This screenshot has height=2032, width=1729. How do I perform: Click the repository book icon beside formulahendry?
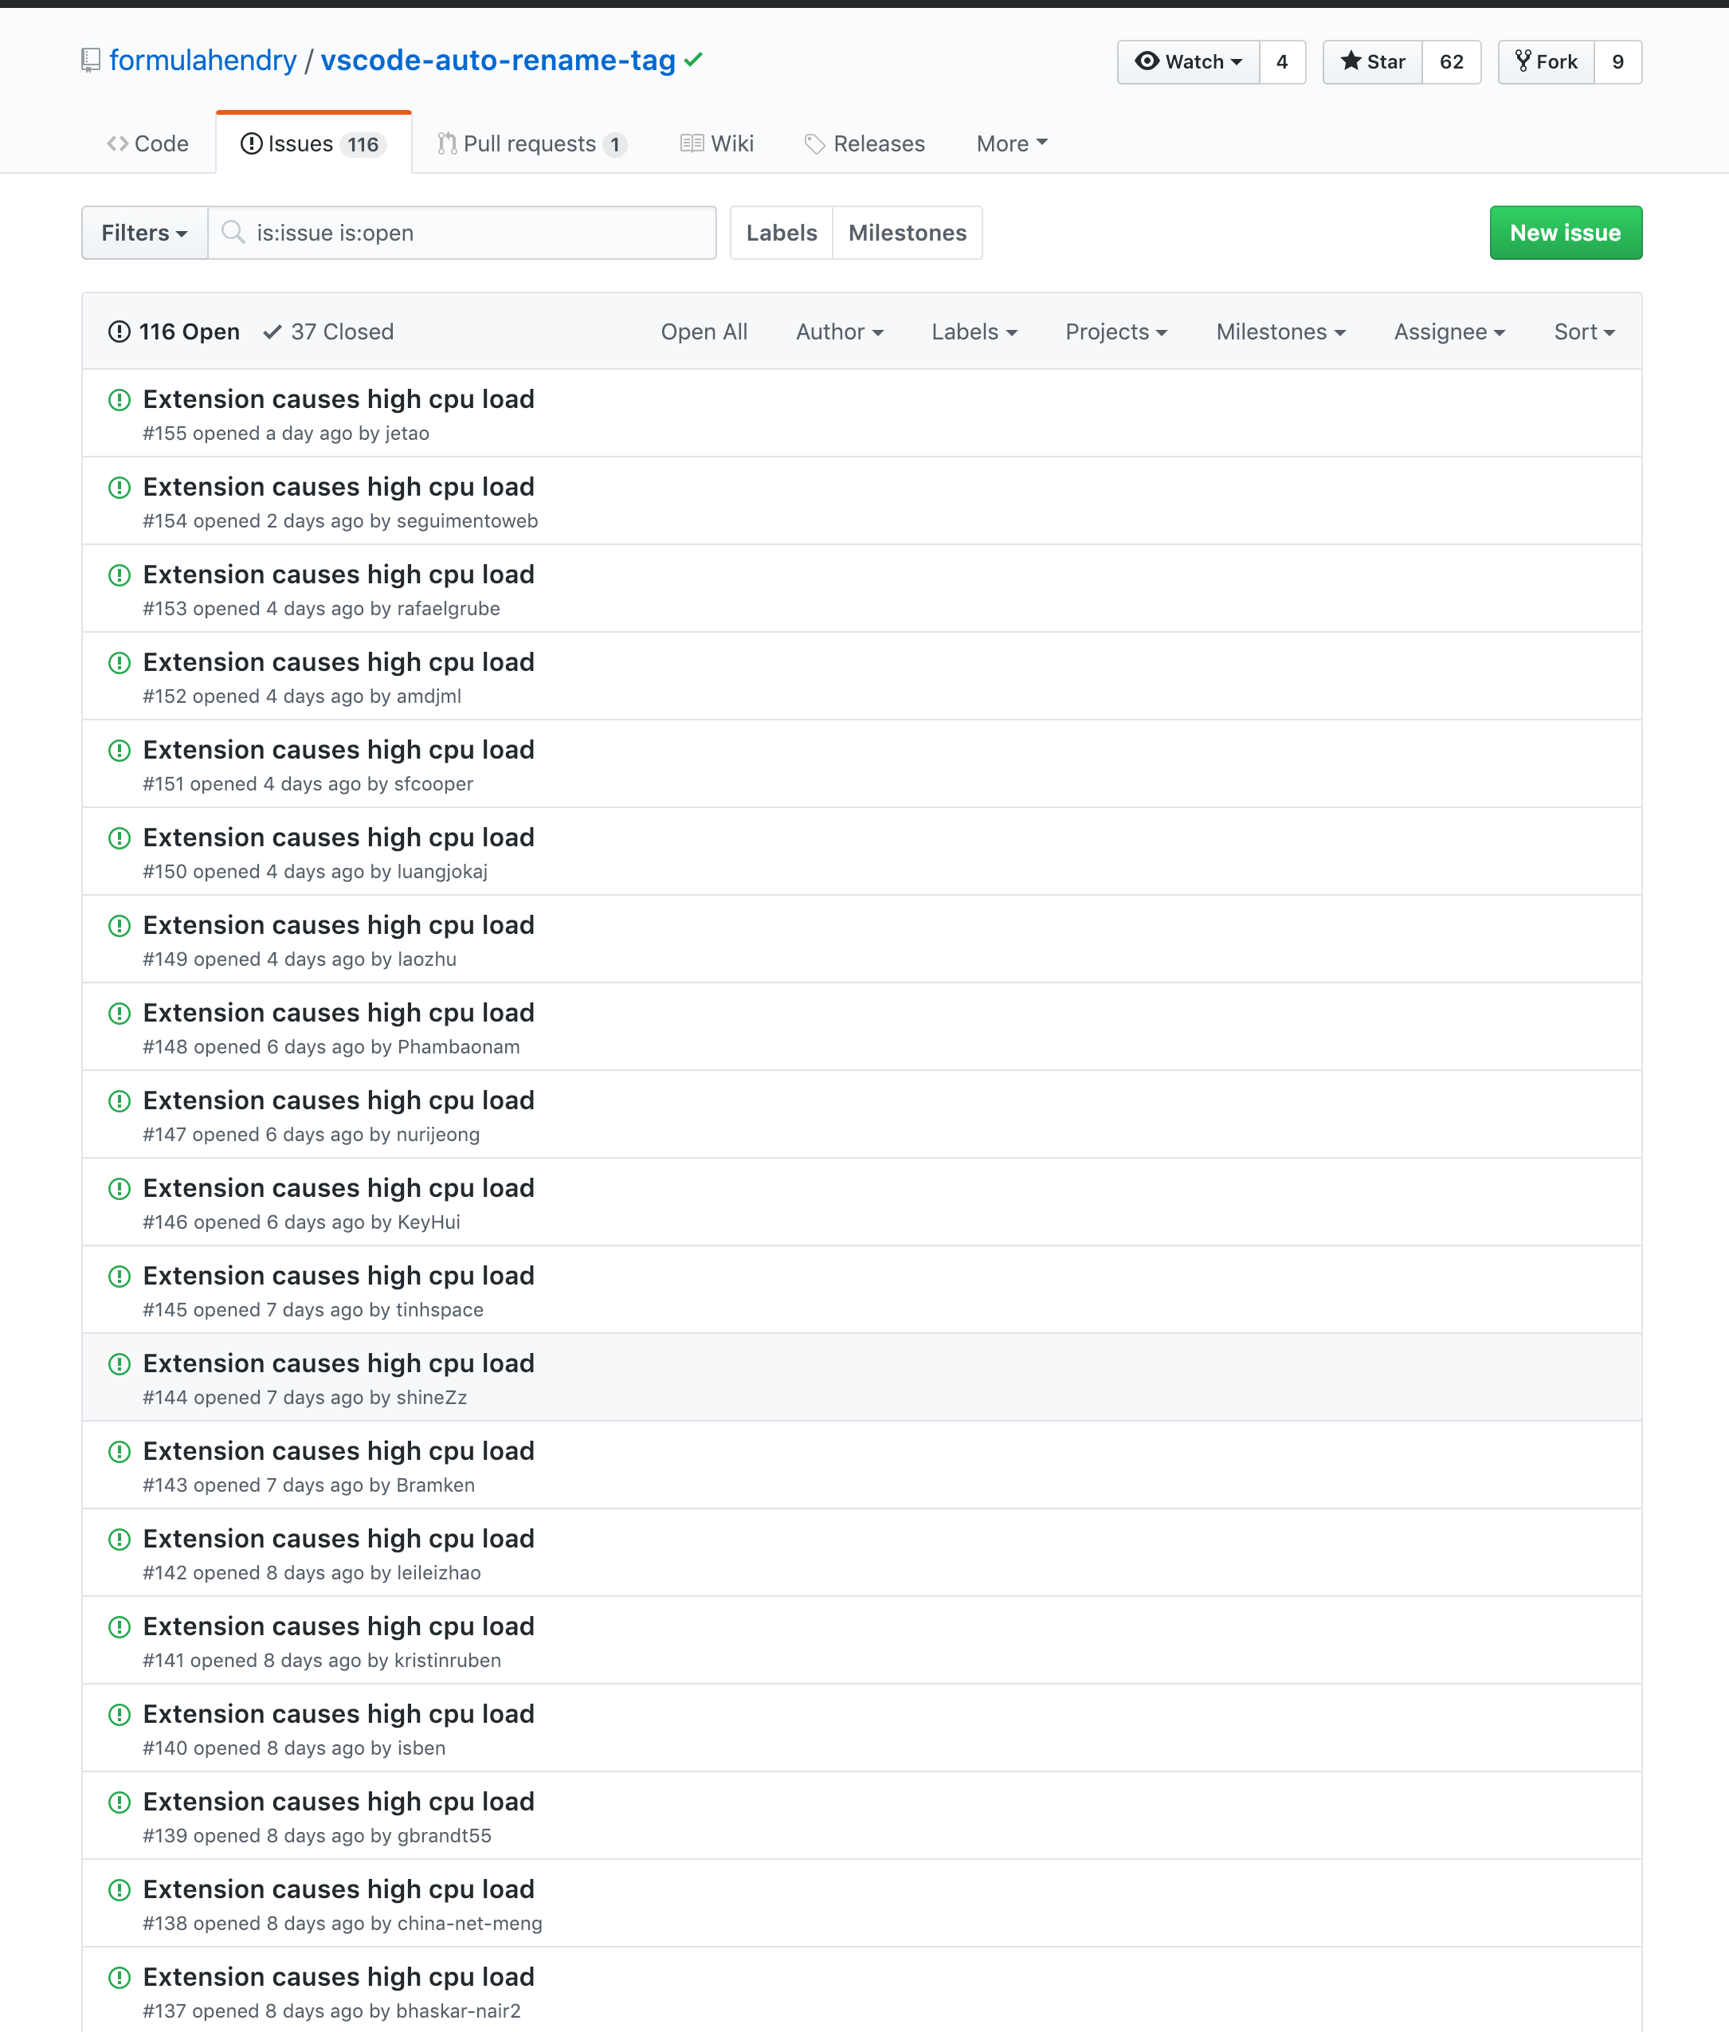click(90, 61)
